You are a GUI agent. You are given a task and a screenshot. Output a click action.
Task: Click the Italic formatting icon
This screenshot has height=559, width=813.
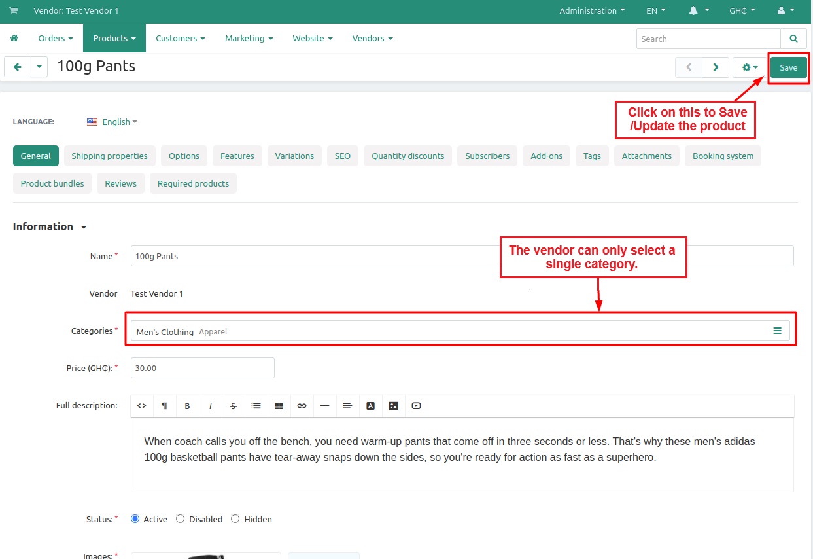pos(211,406)
